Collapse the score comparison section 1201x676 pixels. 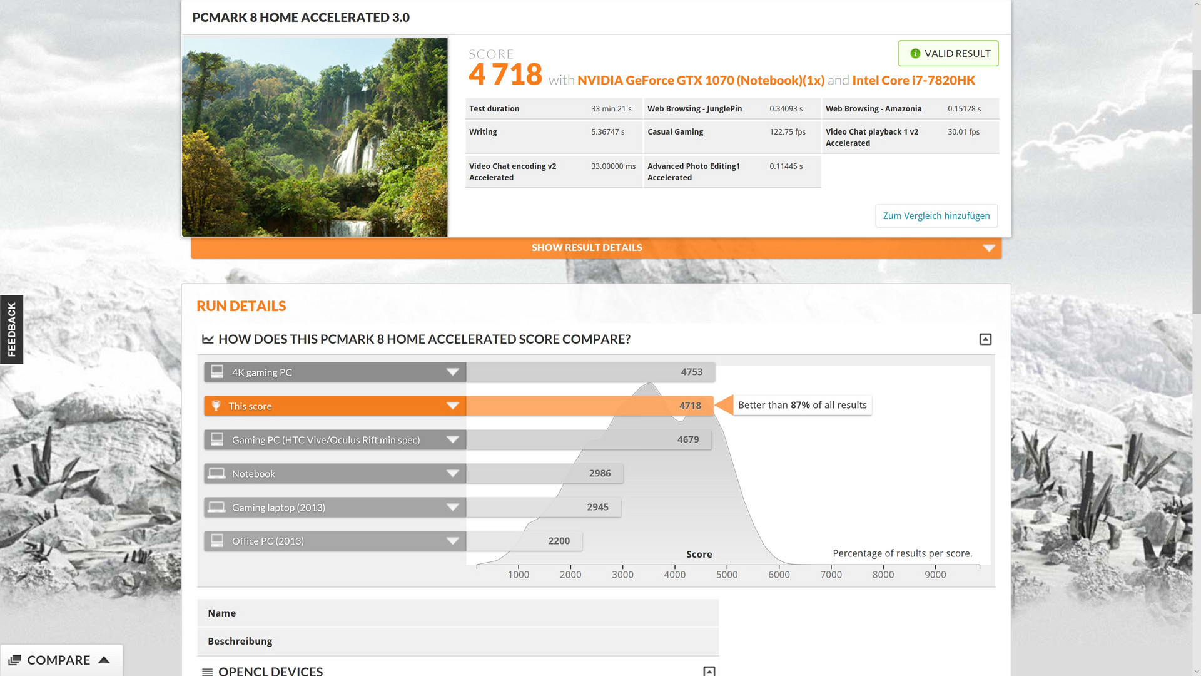click(x=985, y=339)
